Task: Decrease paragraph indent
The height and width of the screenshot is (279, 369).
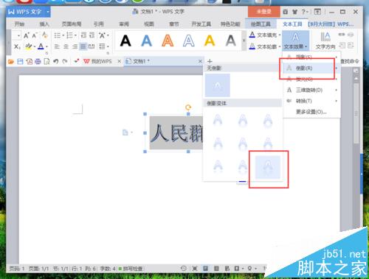Action: click(x=83, y=35)
